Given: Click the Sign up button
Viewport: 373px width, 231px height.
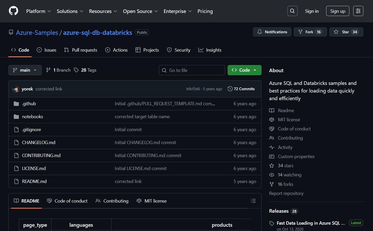Looking at the screenshot, I should pos(337,11).
